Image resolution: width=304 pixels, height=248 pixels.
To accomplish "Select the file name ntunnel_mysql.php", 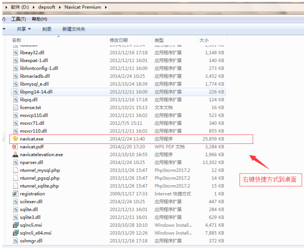I will pos(40,170).
